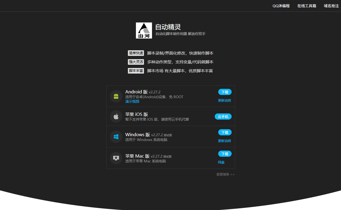Open the 网盘 link for Mac
The image size is (341, 210).
221,162
